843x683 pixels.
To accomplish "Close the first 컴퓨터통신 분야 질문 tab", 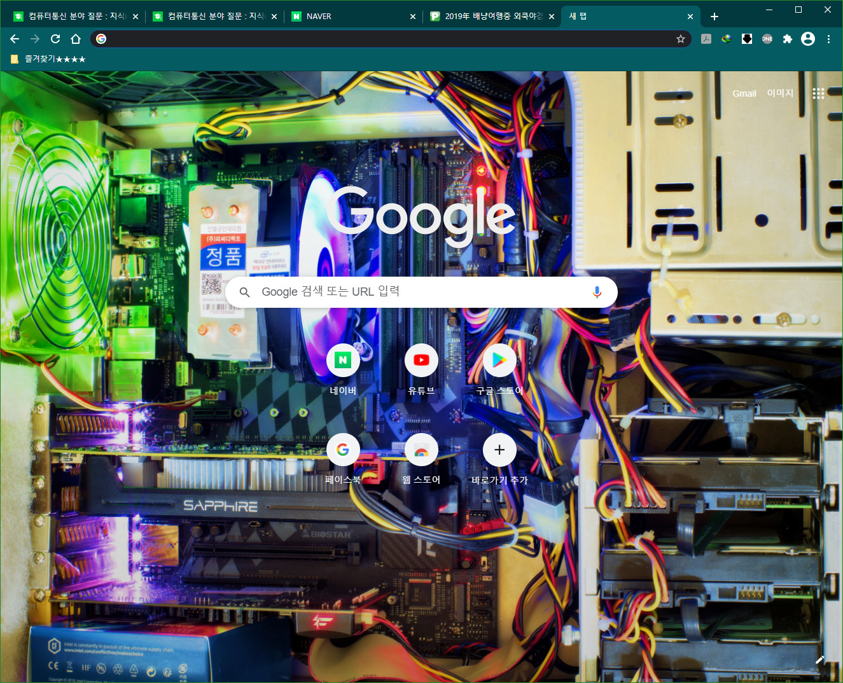I will pos(136,17).
